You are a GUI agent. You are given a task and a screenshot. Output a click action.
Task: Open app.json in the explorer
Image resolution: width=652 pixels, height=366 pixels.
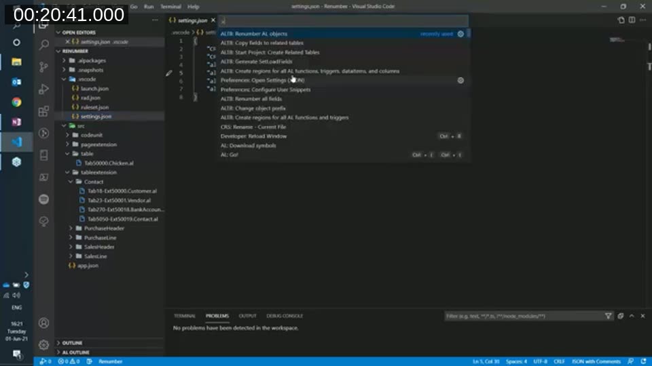tap(88, 266)
